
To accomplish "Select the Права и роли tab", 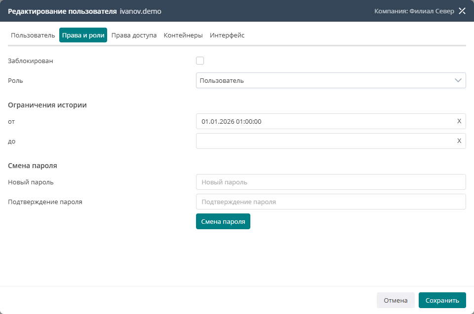I will 83,35.
